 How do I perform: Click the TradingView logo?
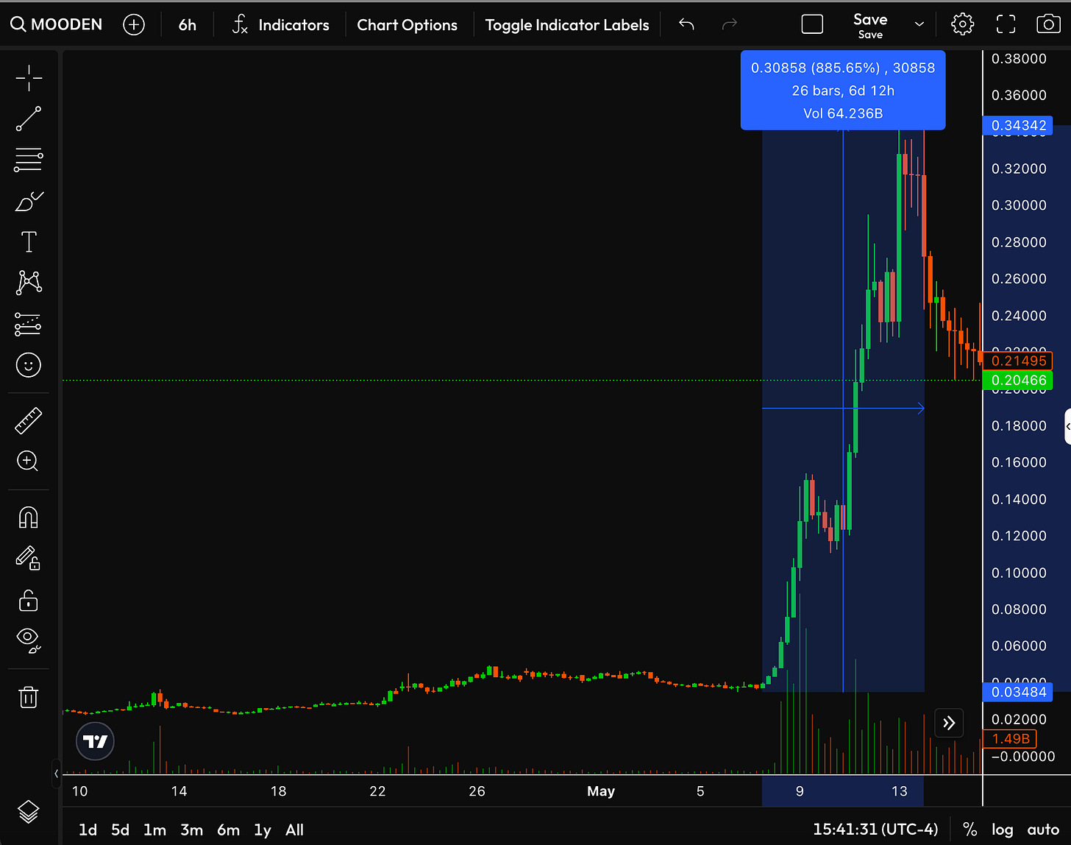click(x=96, y=741)
